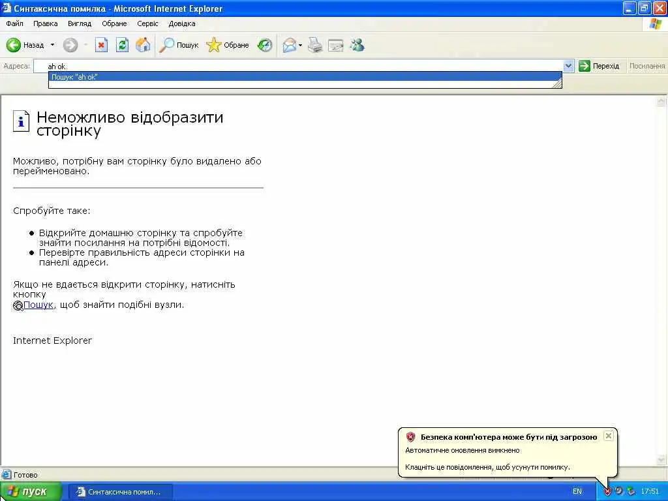Click the second system tray icon
Image resolution: width=668 pixels, height=501 pixels.
click(x=619, y=491)
